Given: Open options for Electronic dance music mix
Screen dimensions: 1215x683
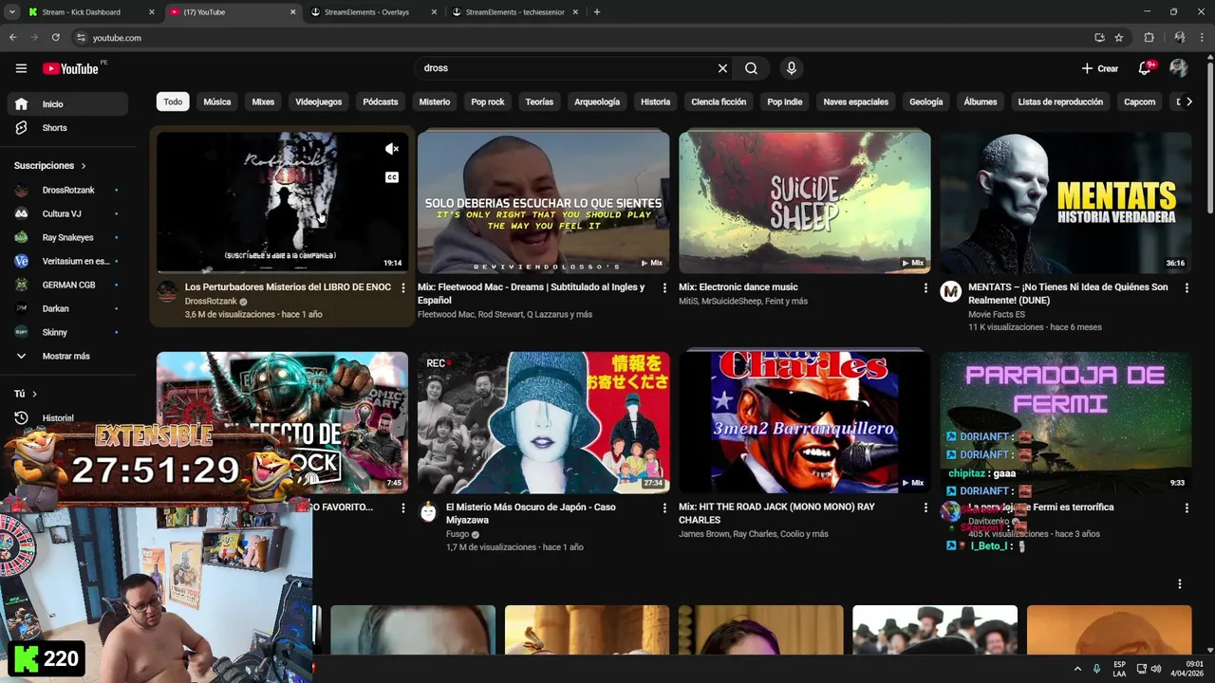Looking at the screenshot, I should pyautogui.click(x=925, y=287).
